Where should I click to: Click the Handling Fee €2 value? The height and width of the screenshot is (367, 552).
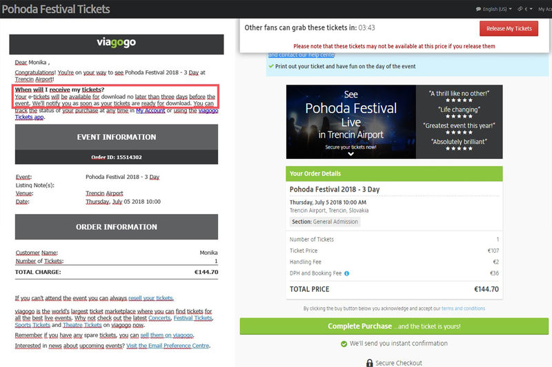(495, 262)
